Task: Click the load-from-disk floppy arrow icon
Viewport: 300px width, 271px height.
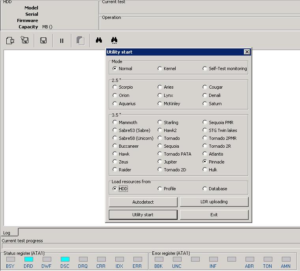Action: pyautogui.click(x=25, y=40)
